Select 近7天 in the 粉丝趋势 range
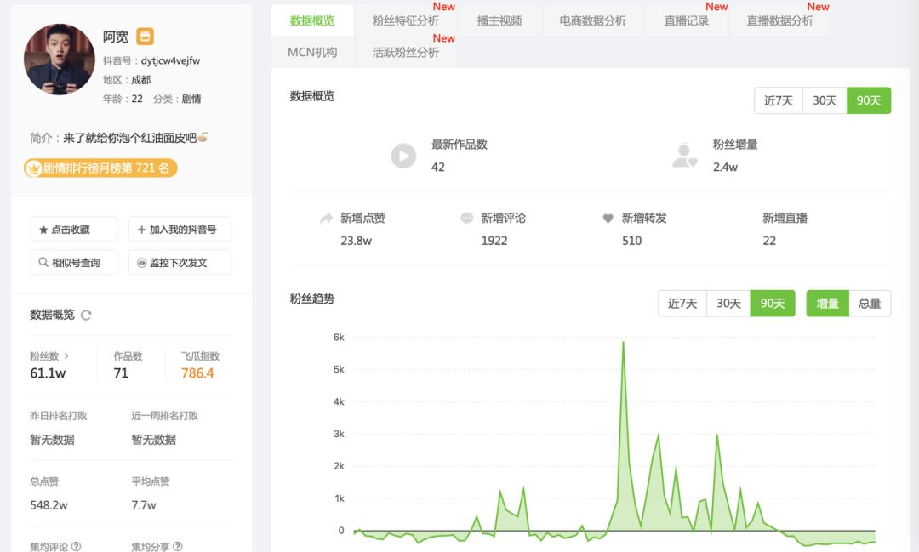The image size is (919, 552). tap(682, 304)
